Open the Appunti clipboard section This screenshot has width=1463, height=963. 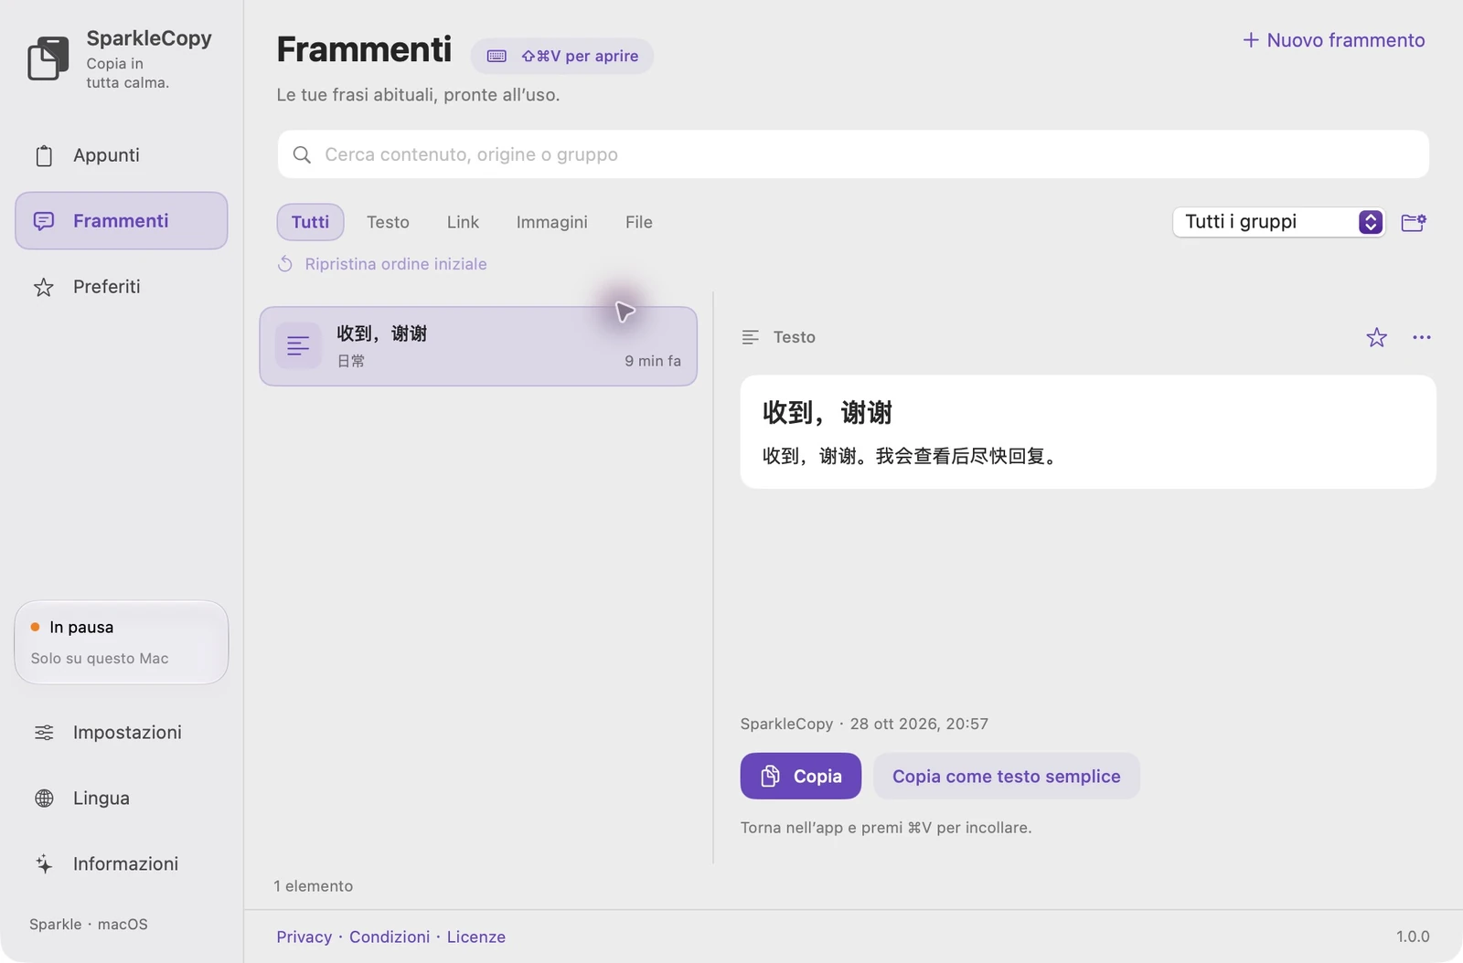coord(121,155)
